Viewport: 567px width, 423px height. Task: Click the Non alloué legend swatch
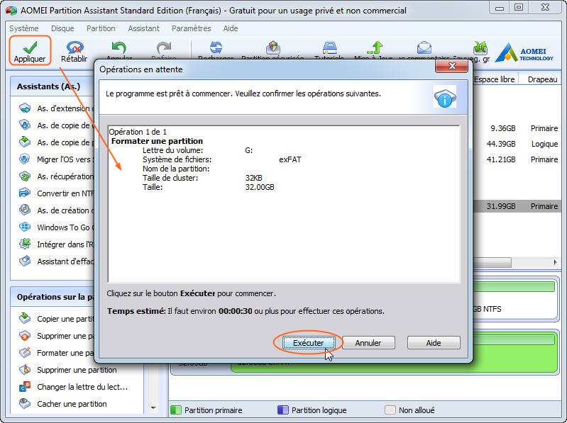click(x=390, y=410)
